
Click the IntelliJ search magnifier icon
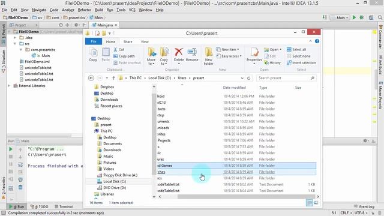coord(380,17)
